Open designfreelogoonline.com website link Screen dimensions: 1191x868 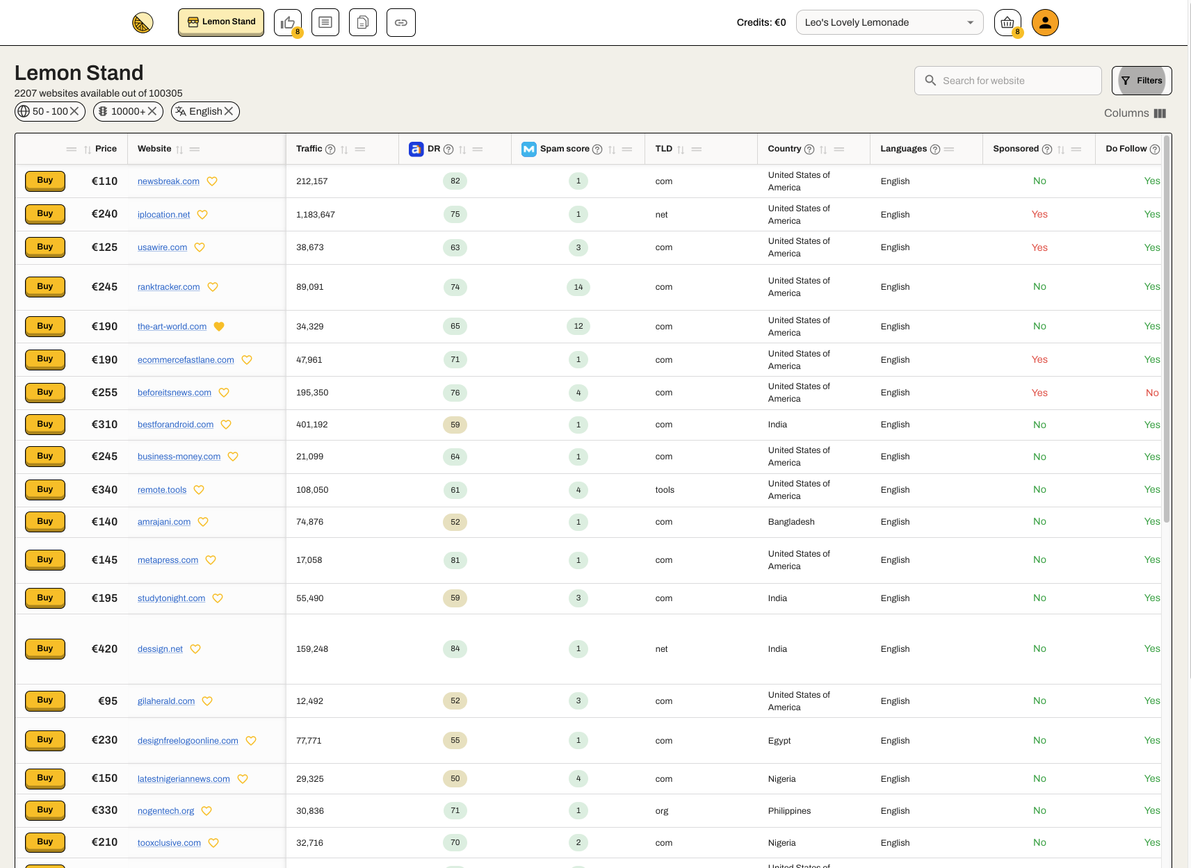188,741
